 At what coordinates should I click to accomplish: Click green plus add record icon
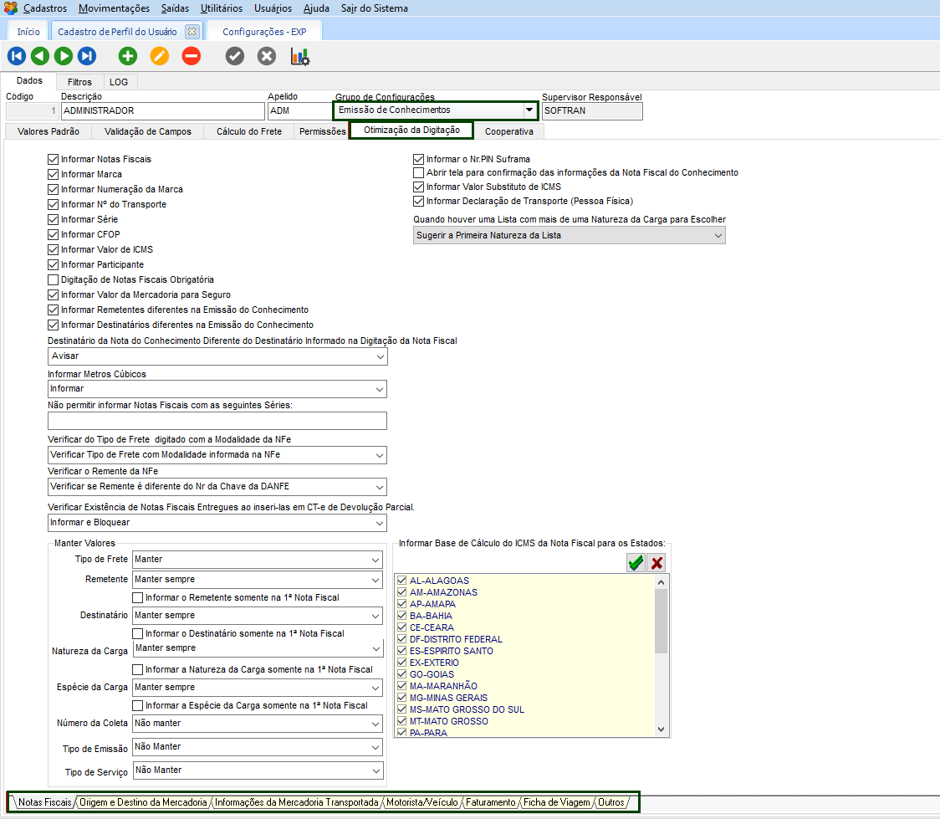coord(128,56)
